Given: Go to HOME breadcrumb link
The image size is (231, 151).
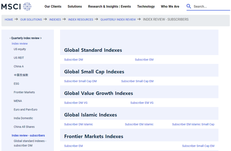Looking at the screenshot, I should [9, 20].
